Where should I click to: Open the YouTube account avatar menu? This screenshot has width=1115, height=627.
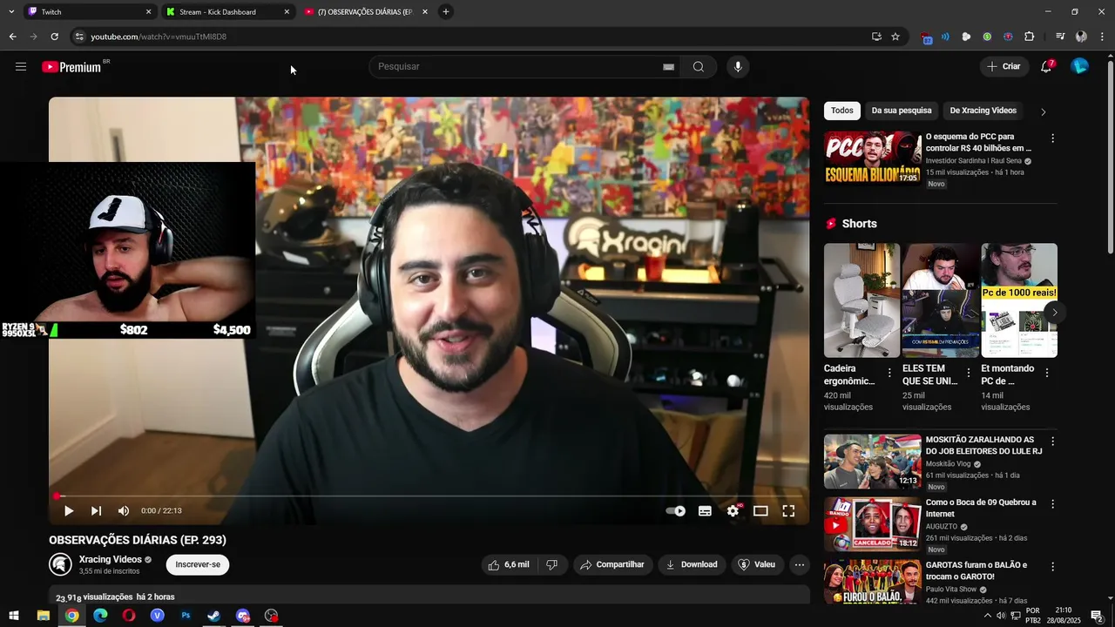(1079, 66)
